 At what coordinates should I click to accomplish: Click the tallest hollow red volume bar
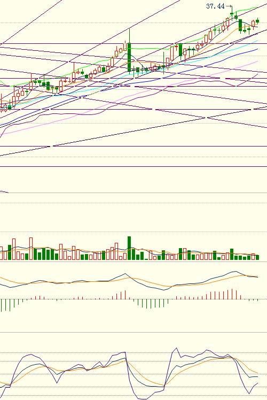[x=31, y=249]
